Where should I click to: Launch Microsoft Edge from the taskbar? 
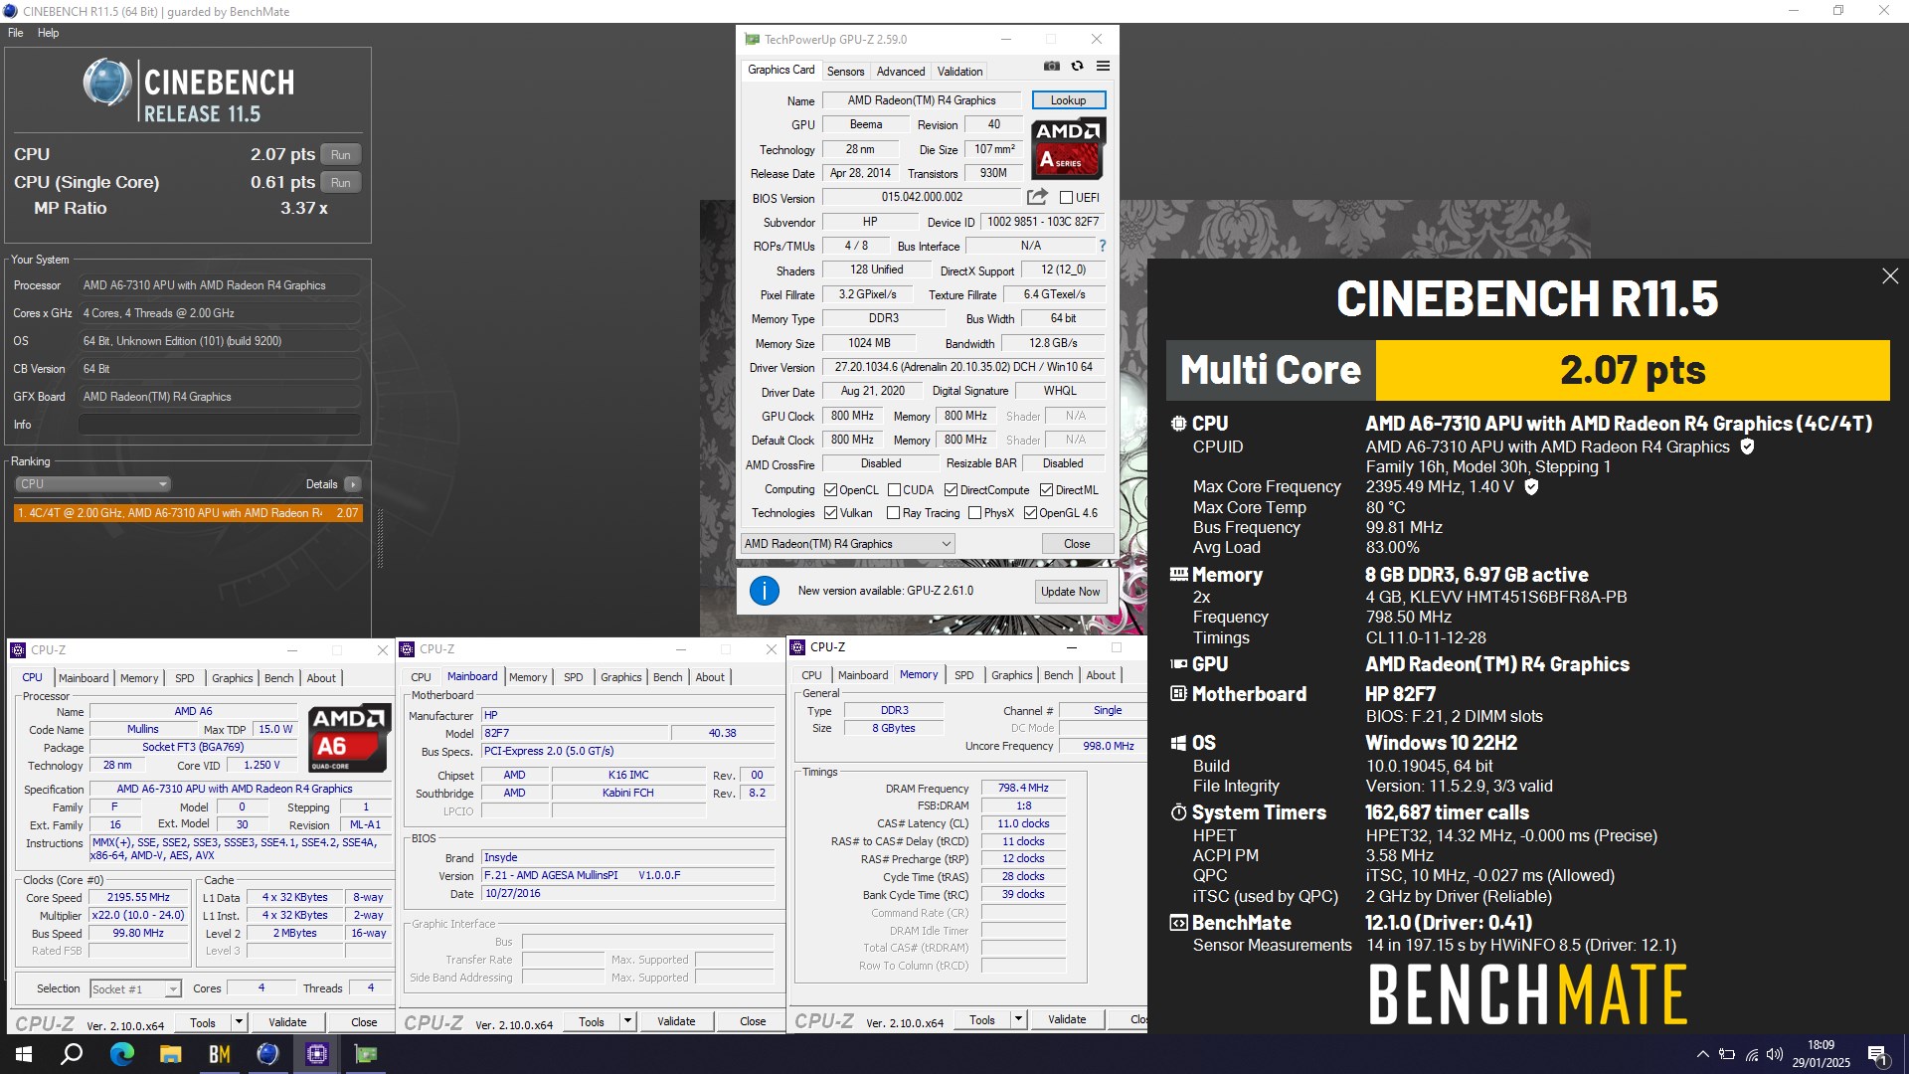(121, 1054)
